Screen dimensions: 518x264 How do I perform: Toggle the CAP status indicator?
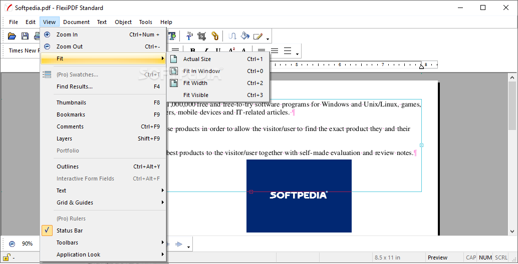coord(471,257)
